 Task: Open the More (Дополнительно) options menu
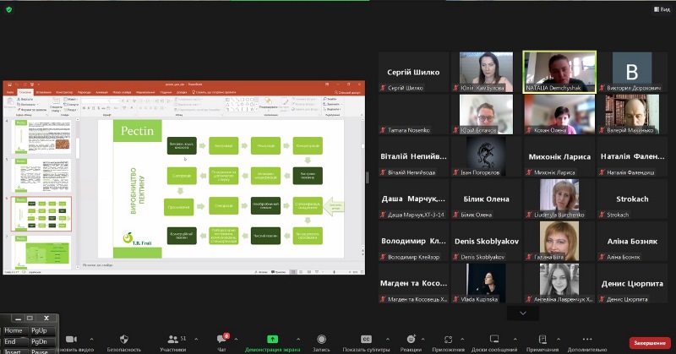coord(587,339)
